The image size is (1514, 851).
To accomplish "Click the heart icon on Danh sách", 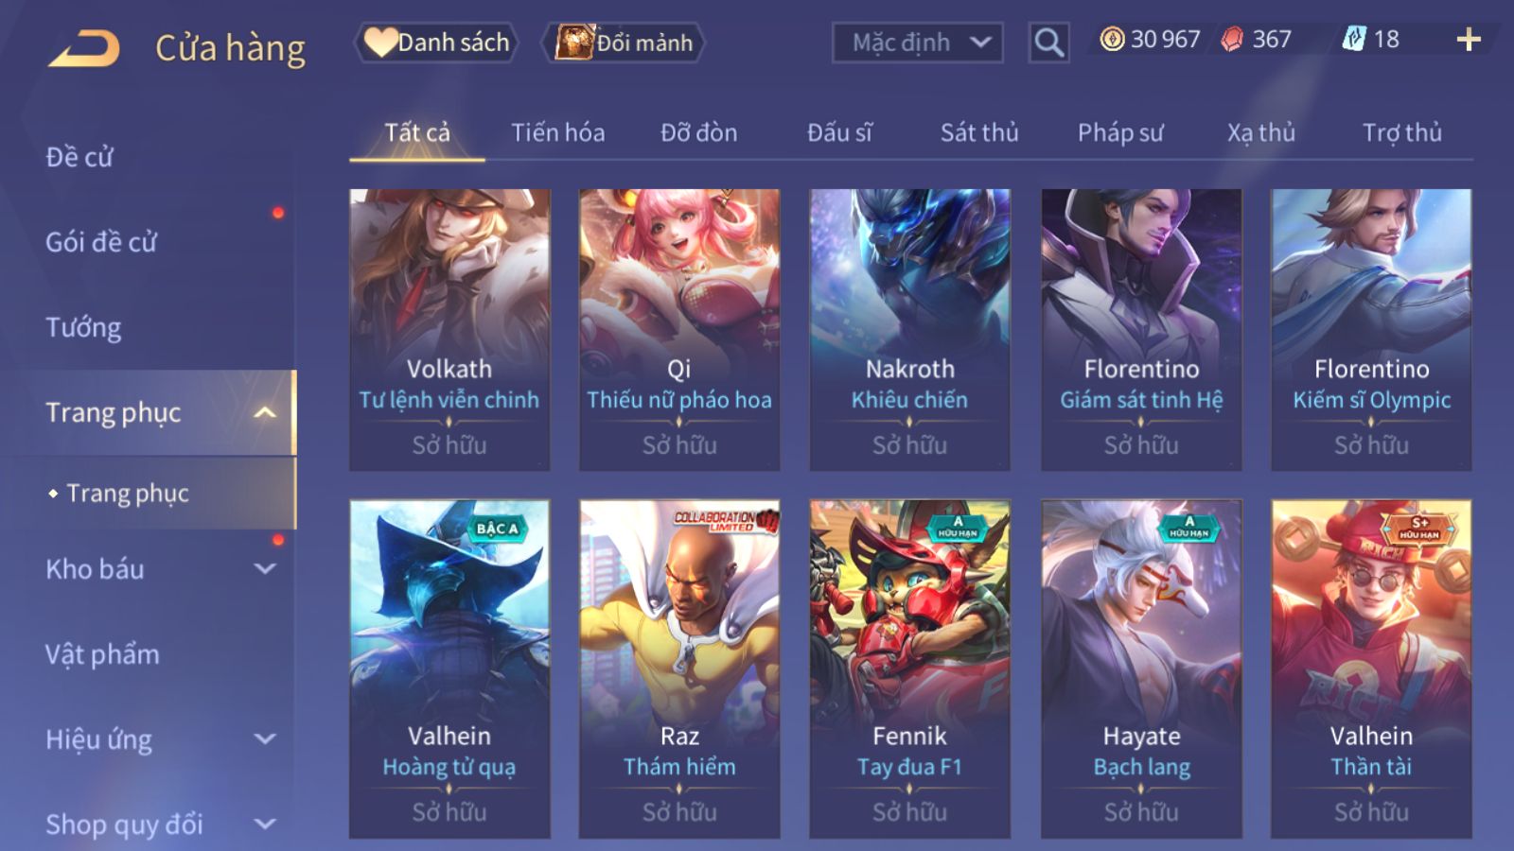I will 379,43.
